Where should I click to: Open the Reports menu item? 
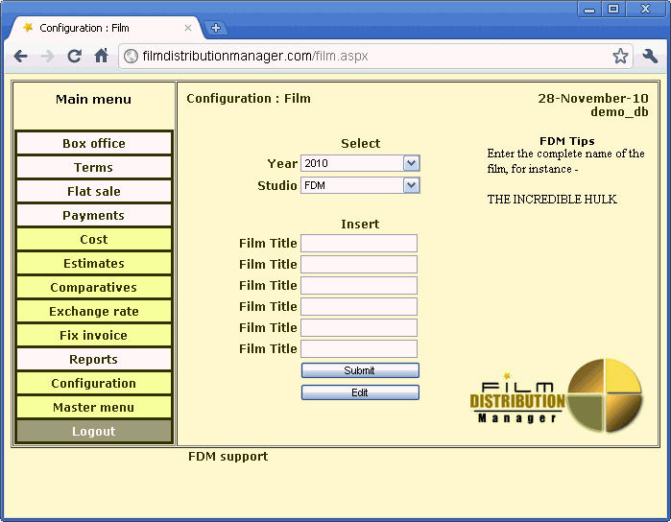tap(94, 360)
